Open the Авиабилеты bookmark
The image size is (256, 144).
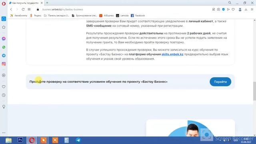tap(19, 16)
